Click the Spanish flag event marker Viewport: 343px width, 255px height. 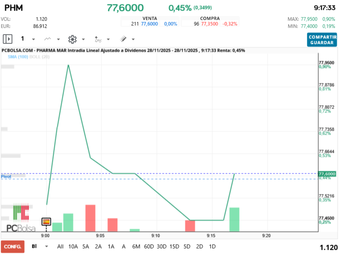(x=46, y=222)
